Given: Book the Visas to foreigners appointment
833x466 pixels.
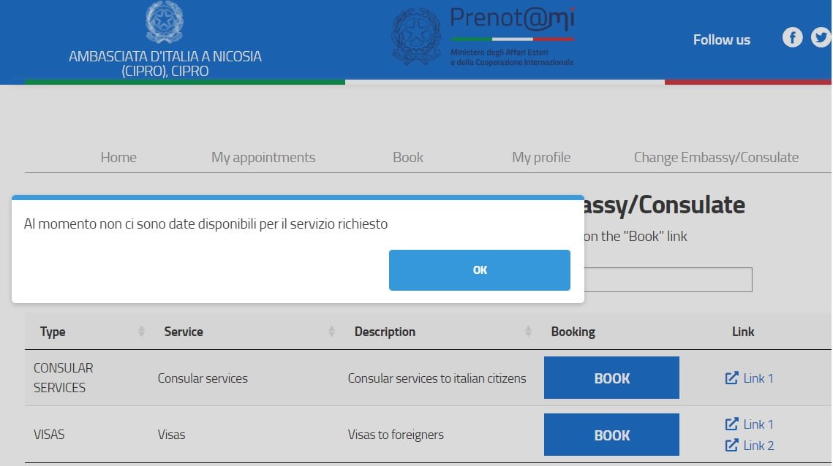Looking at the screenshot, I should (611, 435).
